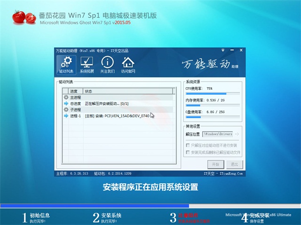This screenshot has width=301, height=225.
Task: Click the 主程序 version text in status bar
Action: [x=72, y=173]
